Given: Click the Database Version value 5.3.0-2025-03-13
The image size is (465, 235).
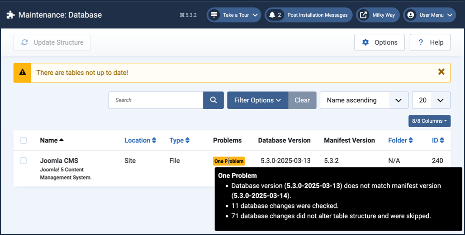Looking at the screenshot, I should [285, 161].
